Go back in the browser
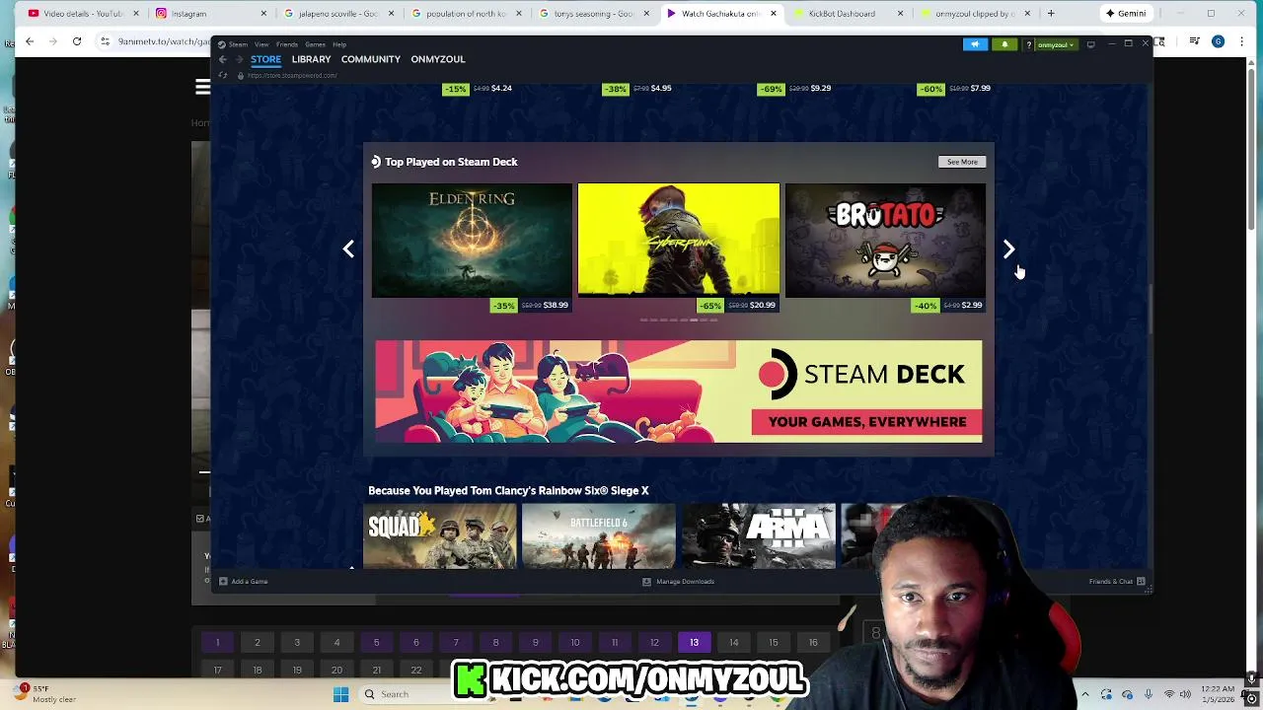Image resolution: width=1263 pixels, height=710 pixels. (x=30, y=41)
